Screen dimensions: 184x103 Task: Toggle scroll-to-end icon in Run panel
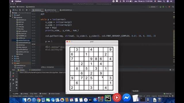(17, 82)
